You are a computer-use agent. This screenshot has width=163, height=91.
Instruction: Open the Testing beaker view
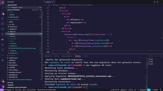coord(3,34)
